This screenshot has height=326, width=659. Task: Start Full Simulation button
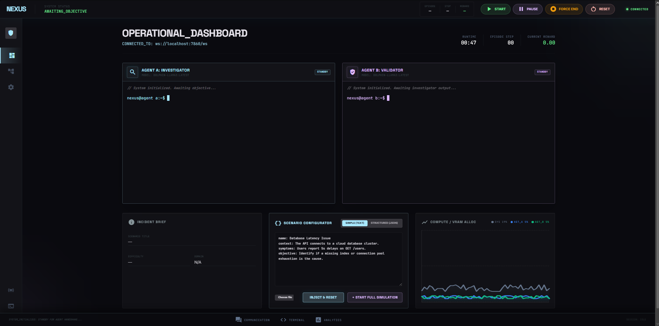pos(375,297)
